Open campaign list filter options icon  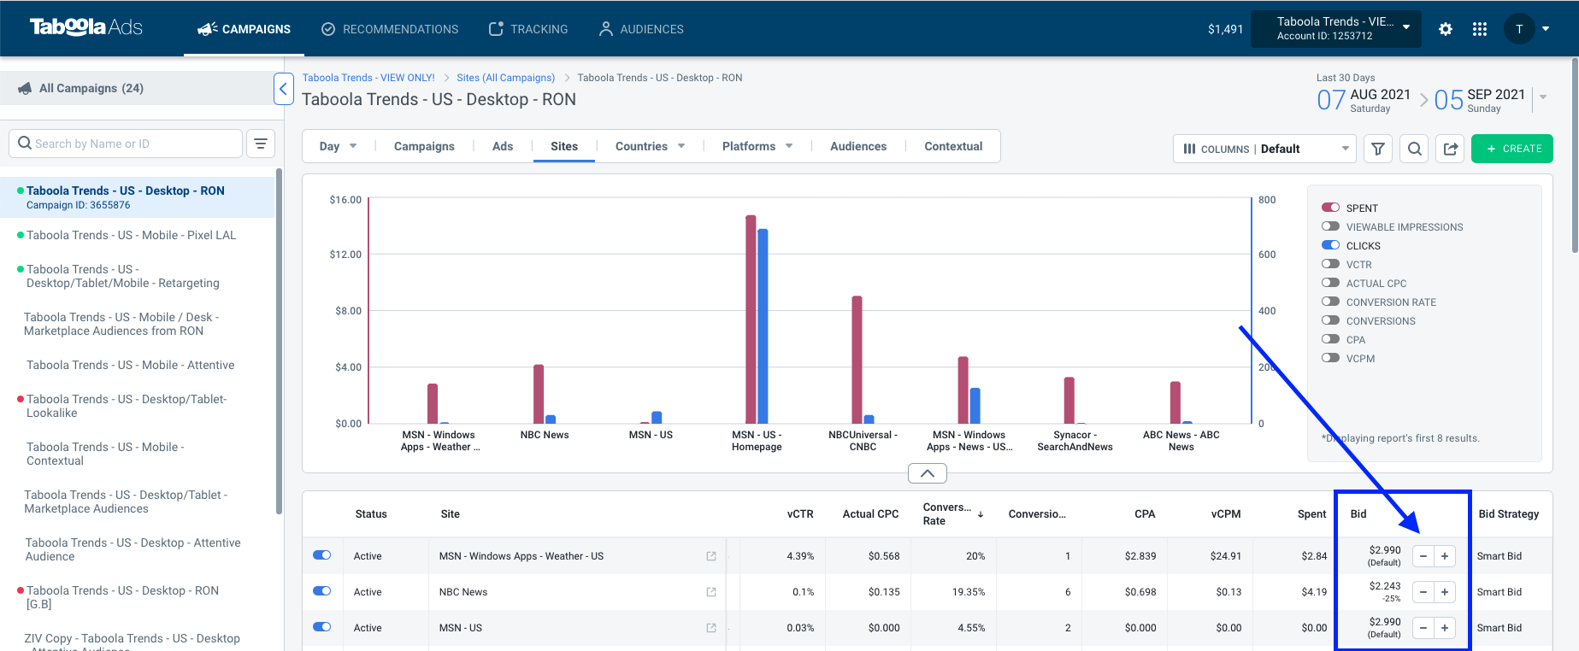[261, 144]
